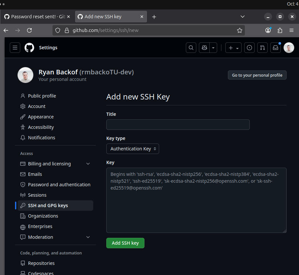Open Emails settings

pos(55,174)
